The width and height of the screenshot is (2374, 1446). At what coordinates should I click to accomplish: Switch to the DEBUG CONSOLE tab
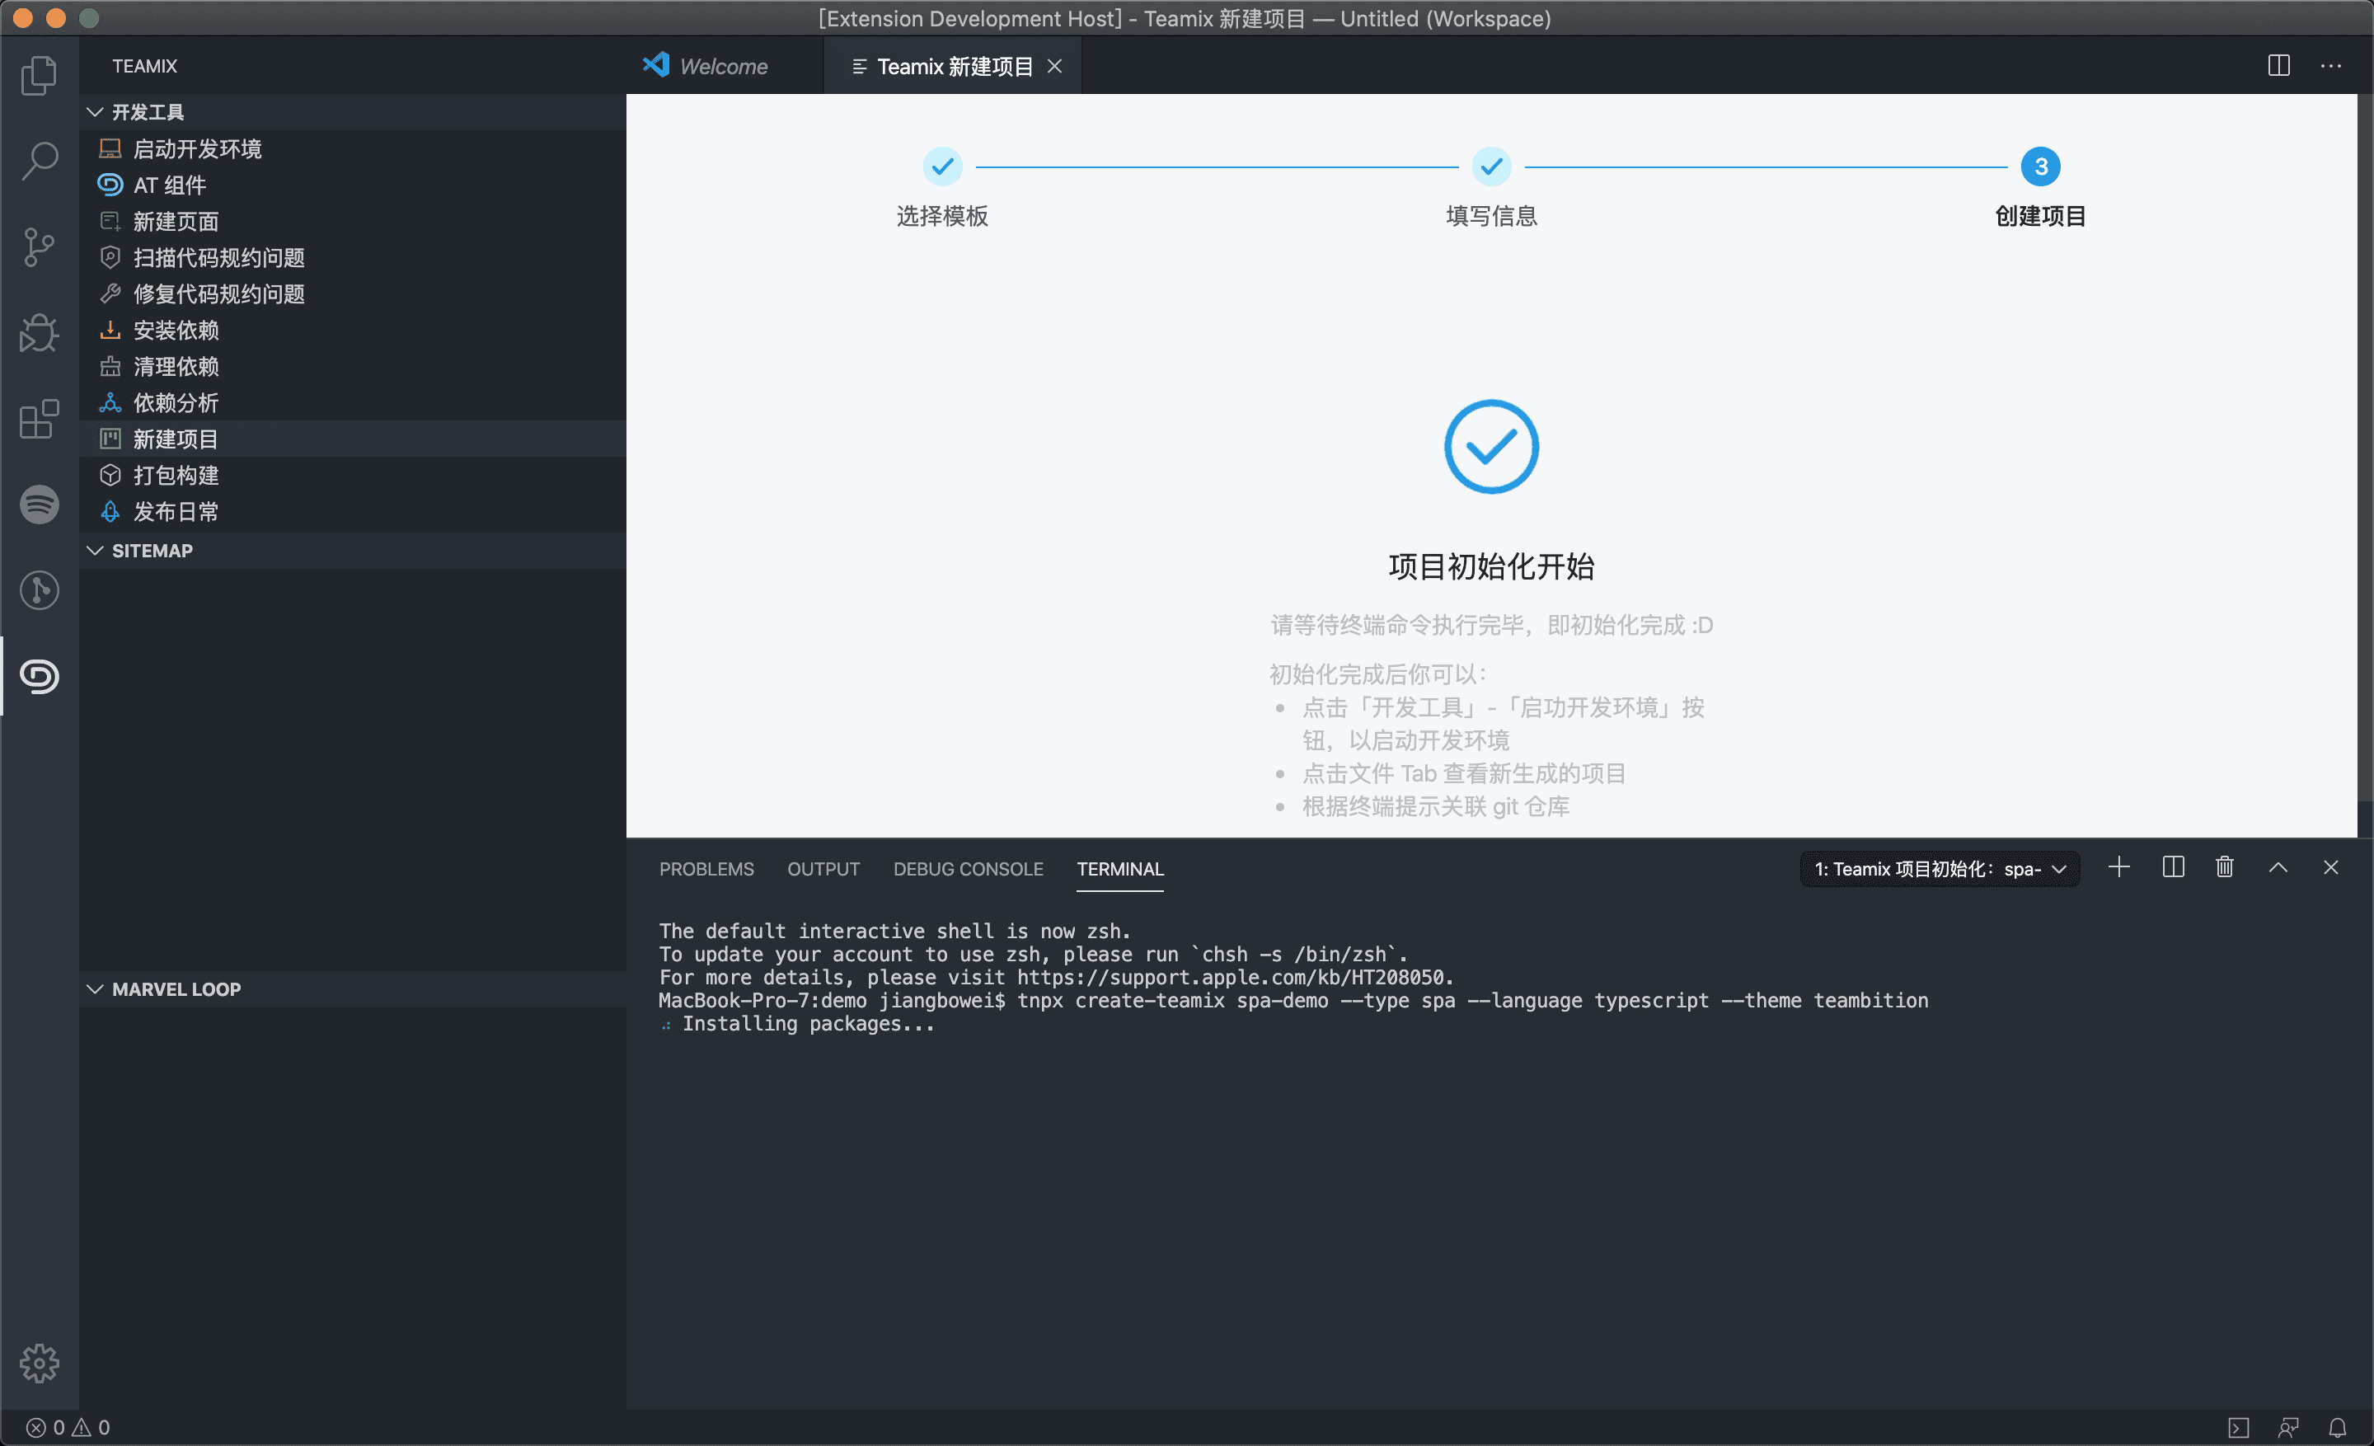pos(969,869)
